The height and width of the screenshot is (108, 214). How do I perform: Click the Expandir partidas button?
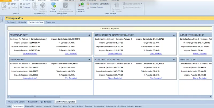tap(25, 4)
